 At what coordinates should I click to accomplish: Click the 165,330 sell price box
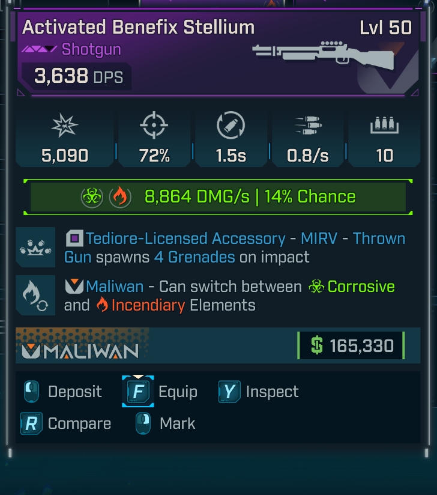(x=351, y=345)
